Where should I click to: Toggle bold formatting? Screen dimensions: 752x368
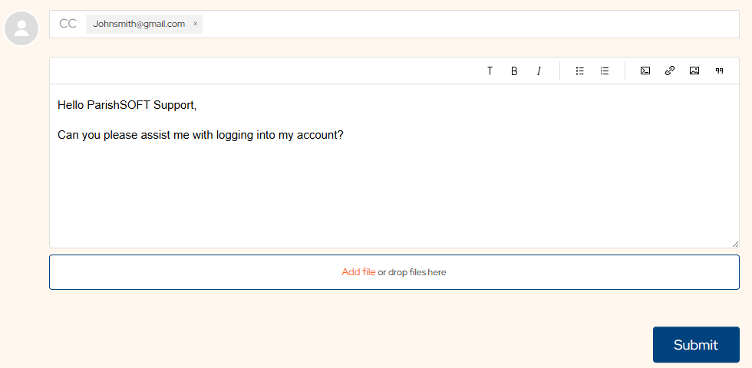coord(514,71)
